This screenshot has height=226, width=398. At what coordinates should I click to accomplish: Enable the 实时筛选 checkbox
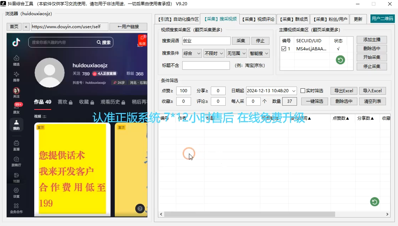(303, 90)
